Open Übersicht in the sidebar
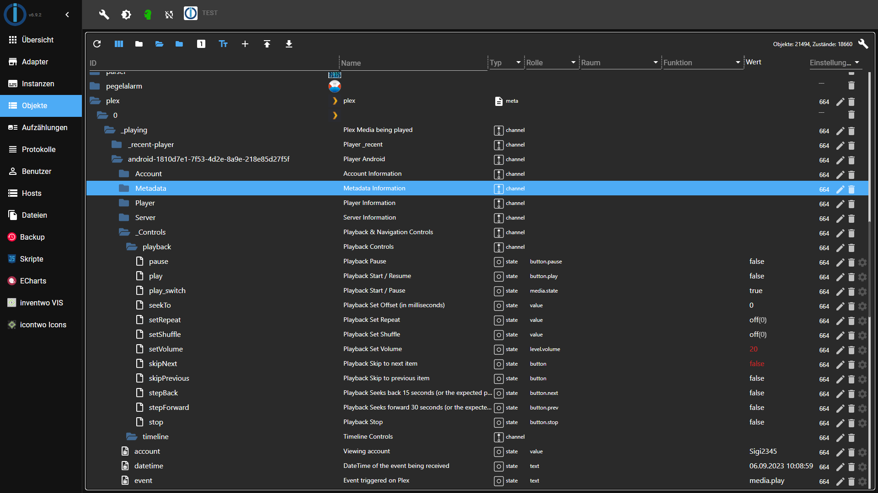The width and height of the screenshot is (878, 493). click(41, 40)
